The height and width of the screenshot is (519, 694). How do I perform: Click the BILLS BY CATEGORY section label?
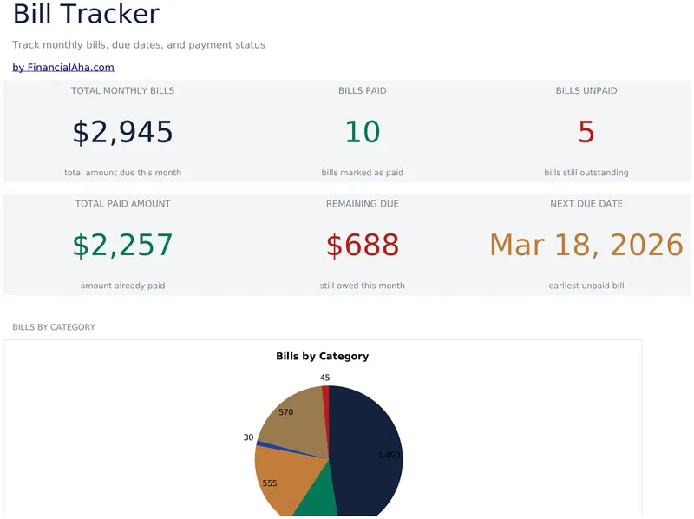click(x=54, y=327)
